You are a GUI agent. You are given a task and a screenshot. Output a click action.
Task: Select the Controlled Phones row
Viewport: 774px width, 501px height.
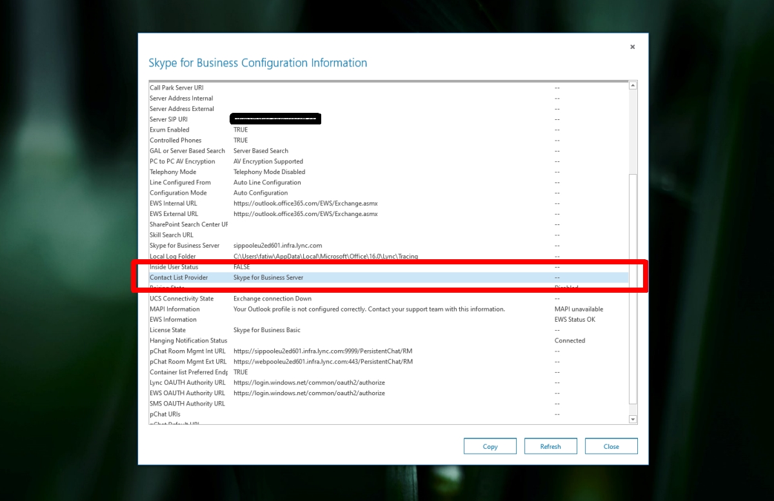[389, 141]
